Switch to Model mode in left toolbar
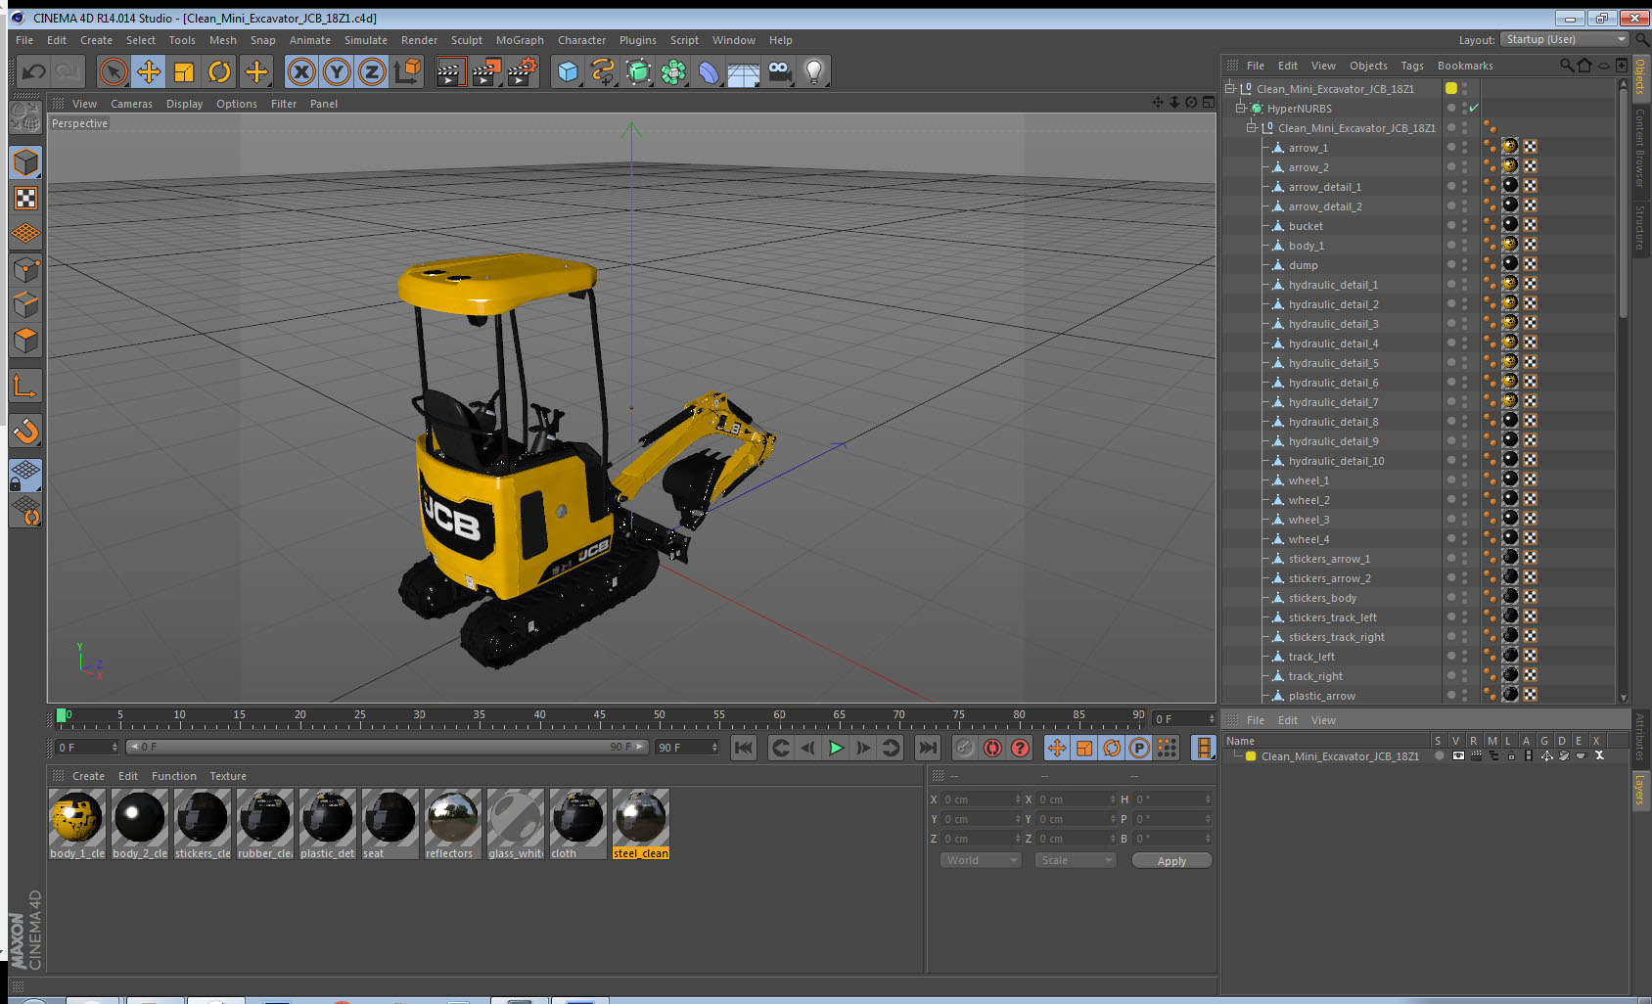This screenshot has height=1004, width=1652. (x=25, y=162)
